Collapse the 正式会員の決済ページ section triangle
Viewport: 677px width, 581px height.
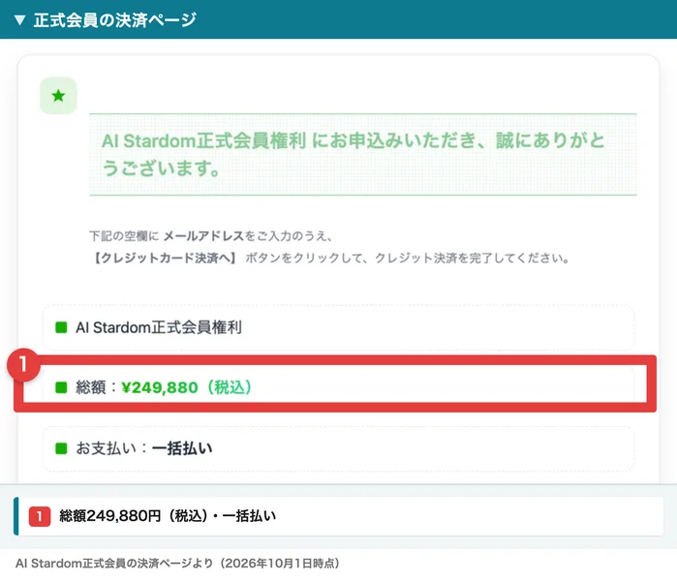(19, 20)
